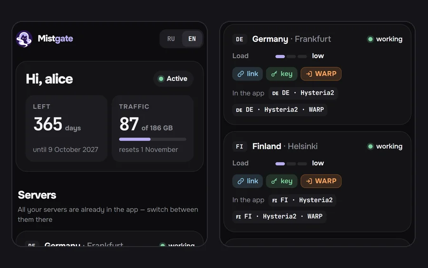Select the "DE · Hysteria2" app chip
428x268 pixels.
(x=303, y=93)
